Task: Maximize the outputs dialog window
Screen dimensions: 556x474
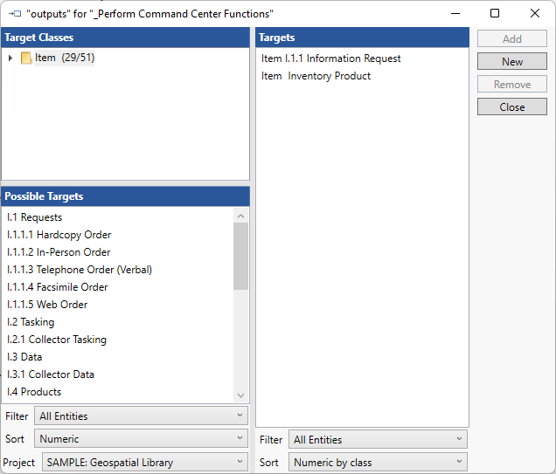Action: coord(495,13)
